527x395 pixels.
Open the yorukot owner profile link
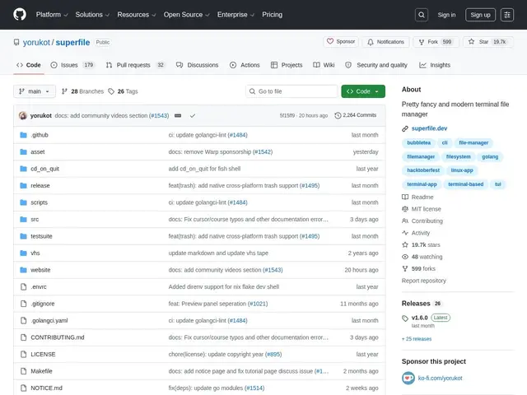(x=36, y=42)
